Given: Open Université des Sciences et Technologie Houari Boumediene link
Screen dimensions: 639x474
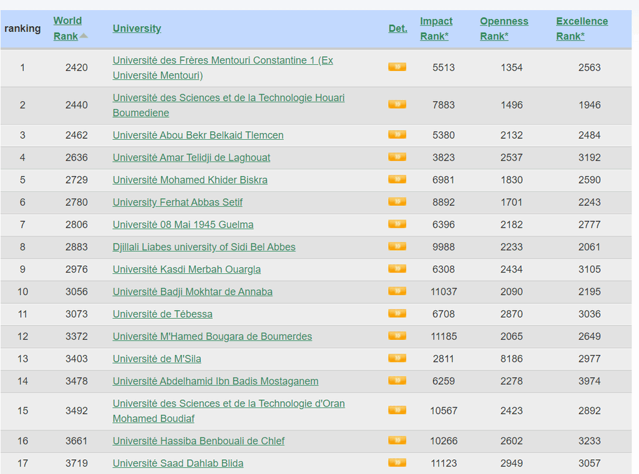Looking at the screenshot, I should [x=228, y=105].
